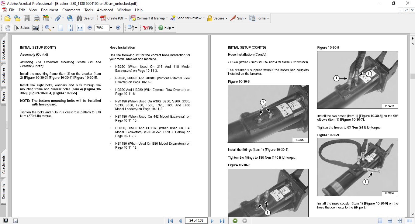Open Search with the binoculars button
Image resolution: width=415 pixels, height=224 pixels.
click(85, 18)
